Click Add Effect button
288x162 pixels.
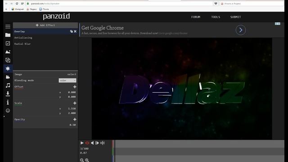point(45,25)
